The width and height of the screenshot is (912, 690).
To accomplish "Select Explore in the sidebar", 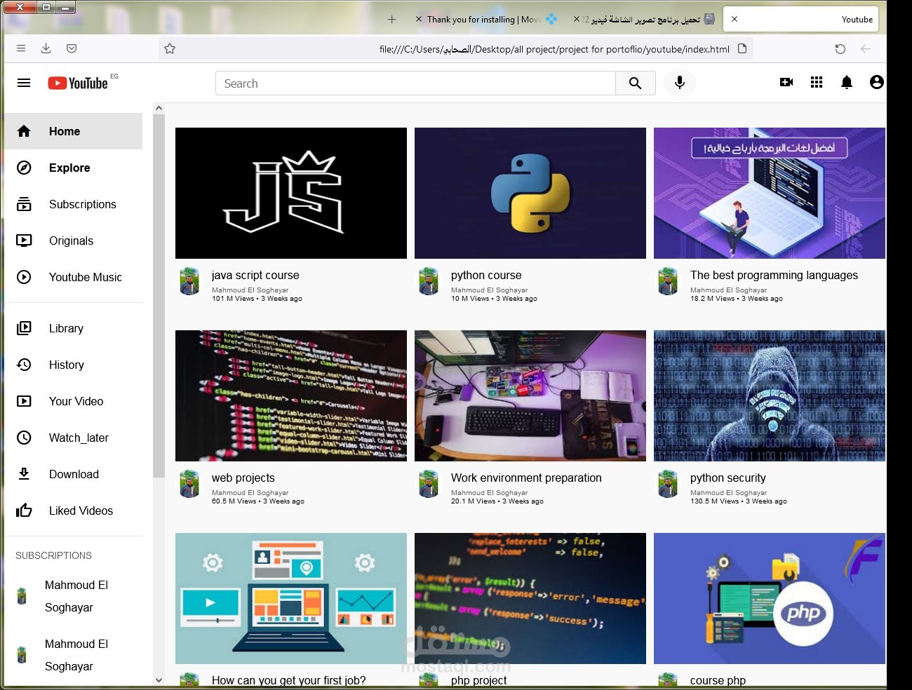I will [x=73, y=168].
